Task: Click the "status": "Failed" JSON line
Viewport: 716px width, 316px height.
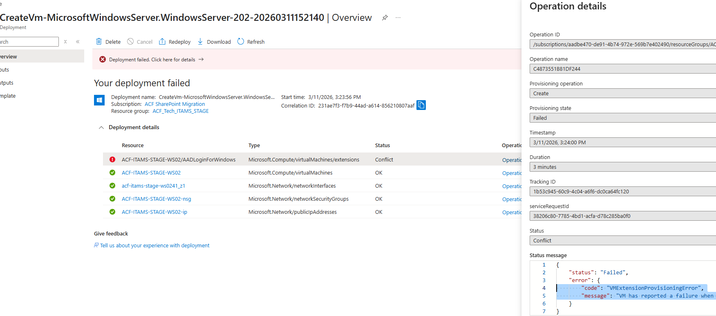Action: click(x=599, y=273)
